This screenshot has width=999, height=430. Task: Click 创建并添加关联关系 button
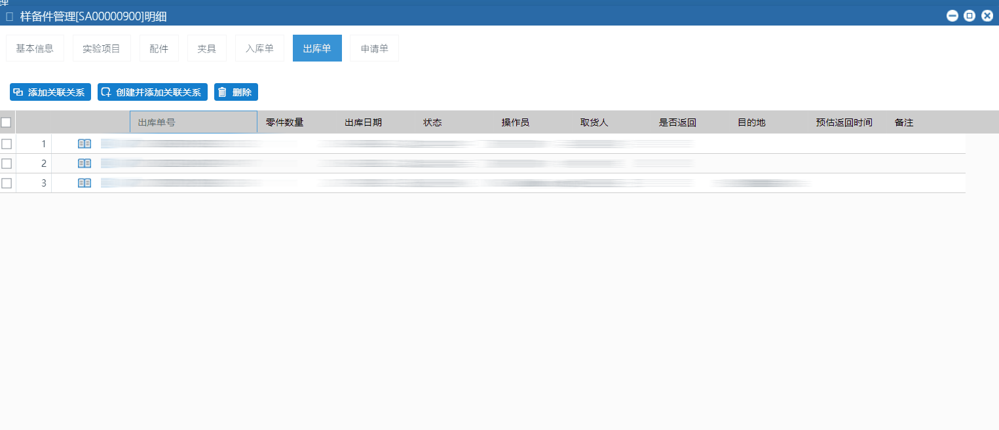click(x=153, y=92)
